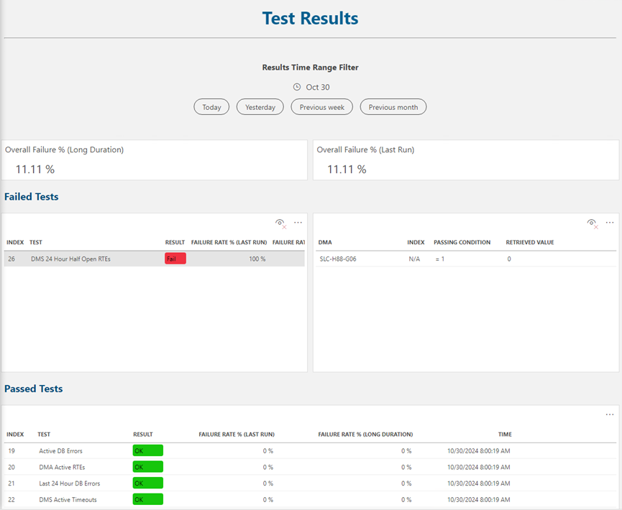Sort Passed Tests by RESULT column
The height and width of the screenshot is (510, 622).
[x=143, y=435]
